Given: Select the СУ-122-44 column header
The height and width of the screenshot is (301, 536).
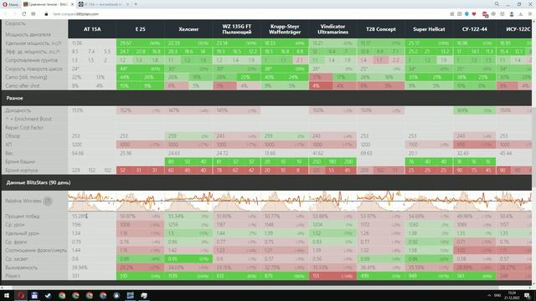Looking at the screenshot, I should pos(475,29).
